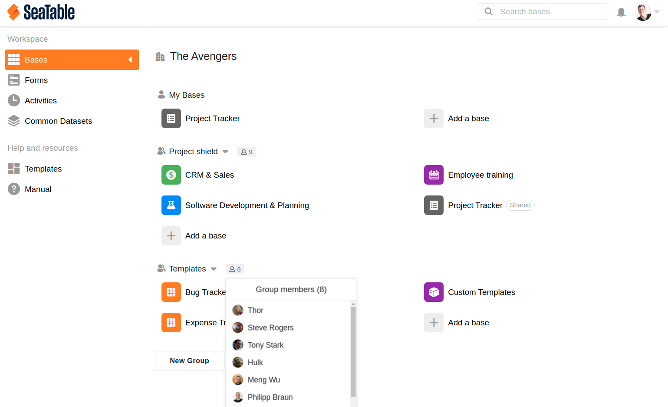Screen dimensions: 668x407
Task: Open the Project Tracker base in My Bases
Action: (212, 118)
